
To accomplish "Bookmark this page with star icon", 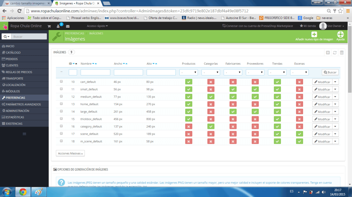I will coord(340,11).
